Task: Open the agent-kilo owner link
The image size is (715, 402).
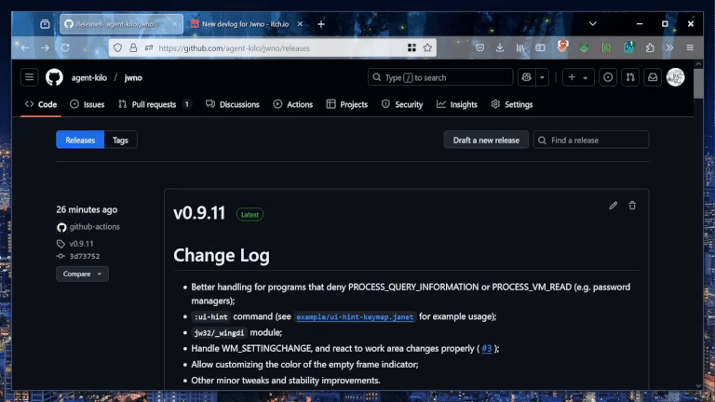Action: click(89, 78)
